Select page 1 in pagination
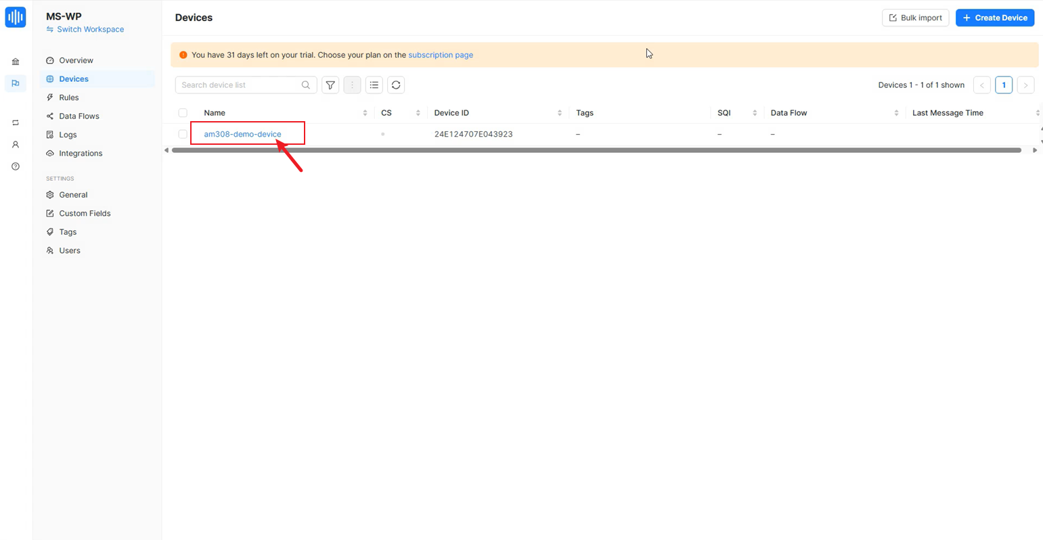The height and width of the screenshot is (540, 1043). pos(1004,85)
